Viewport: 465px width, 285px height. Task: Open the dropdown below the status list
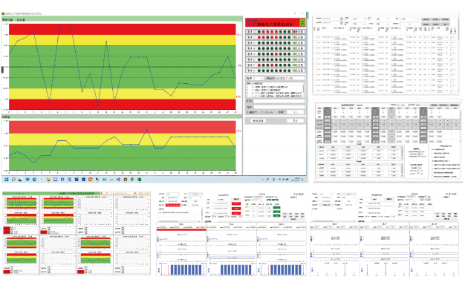pyautogui.click(x=262, y=78)
